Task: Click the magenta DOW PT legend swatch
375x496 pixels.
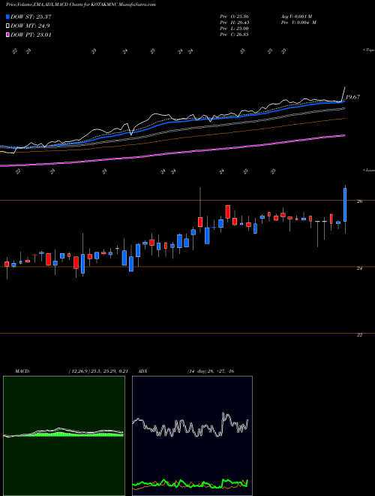Action: tap(7, 35)
